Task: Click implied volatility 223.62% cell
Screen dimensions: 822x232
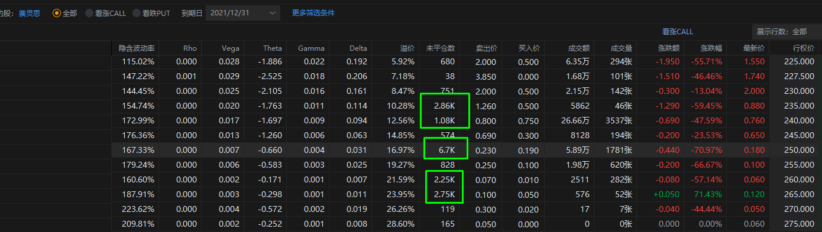Action: click(x=138, y=209)
